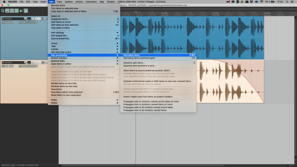Adjust pan knob on first track
297x167 pixels.
[x=33, y=19]
